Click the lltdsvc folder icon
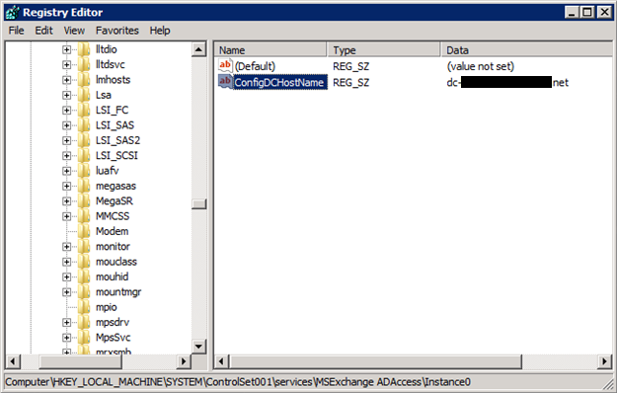617x393 pixels. click(x=84, y=64)
